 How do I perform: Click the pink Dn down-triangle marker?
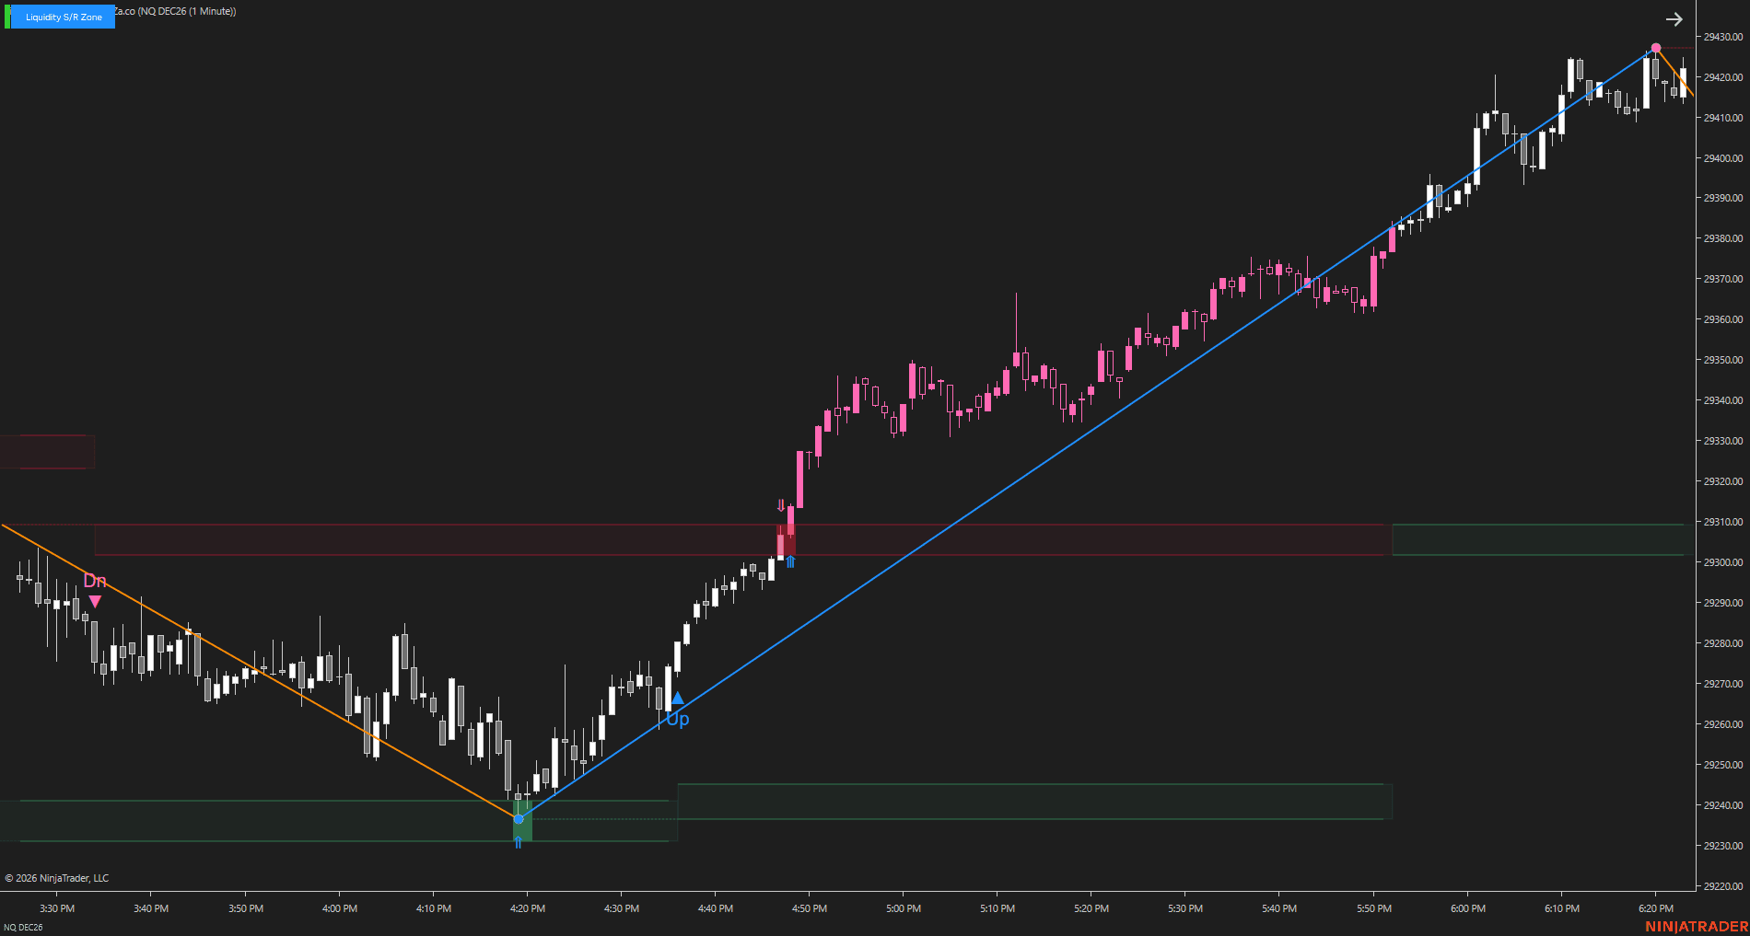point(95,602)
